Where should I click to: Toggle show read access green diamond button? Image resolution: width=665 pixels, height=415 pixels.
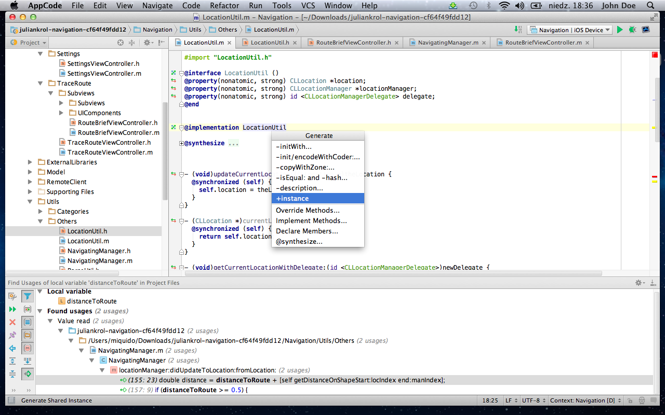point(28,374)
